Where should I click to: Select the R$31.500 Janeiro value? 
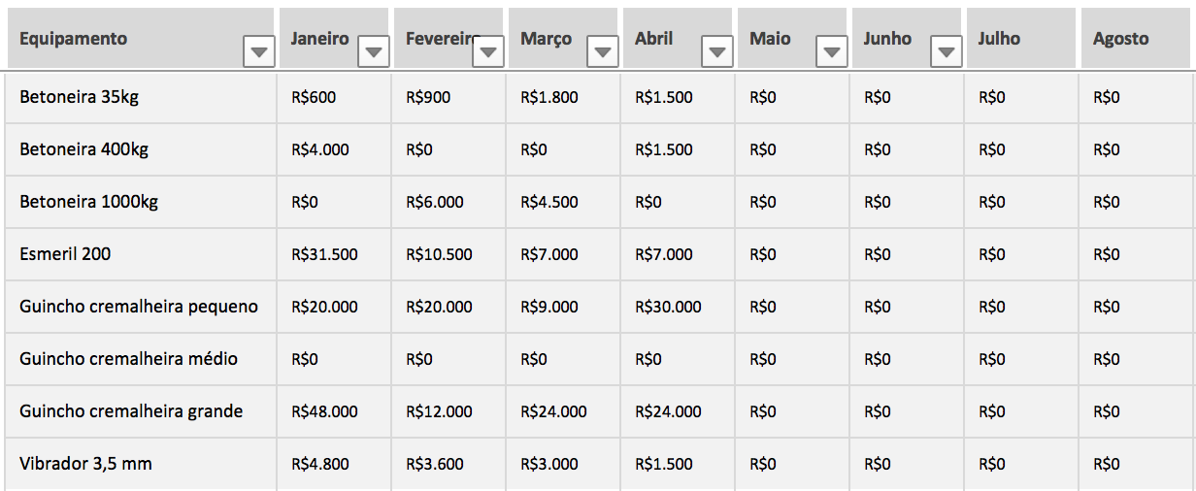click(324, 254)
